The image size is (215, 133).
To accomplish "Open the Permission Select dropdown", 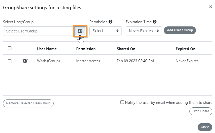I will pyautogui.click(x=105, y=31).
